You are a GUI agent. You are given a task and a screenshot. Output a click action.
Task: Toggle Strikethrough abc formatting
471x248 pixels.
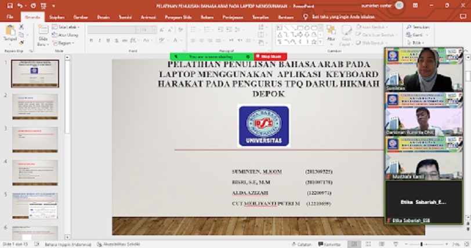pos(125,41)
